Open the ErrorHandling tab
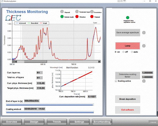 click(102, 122)
